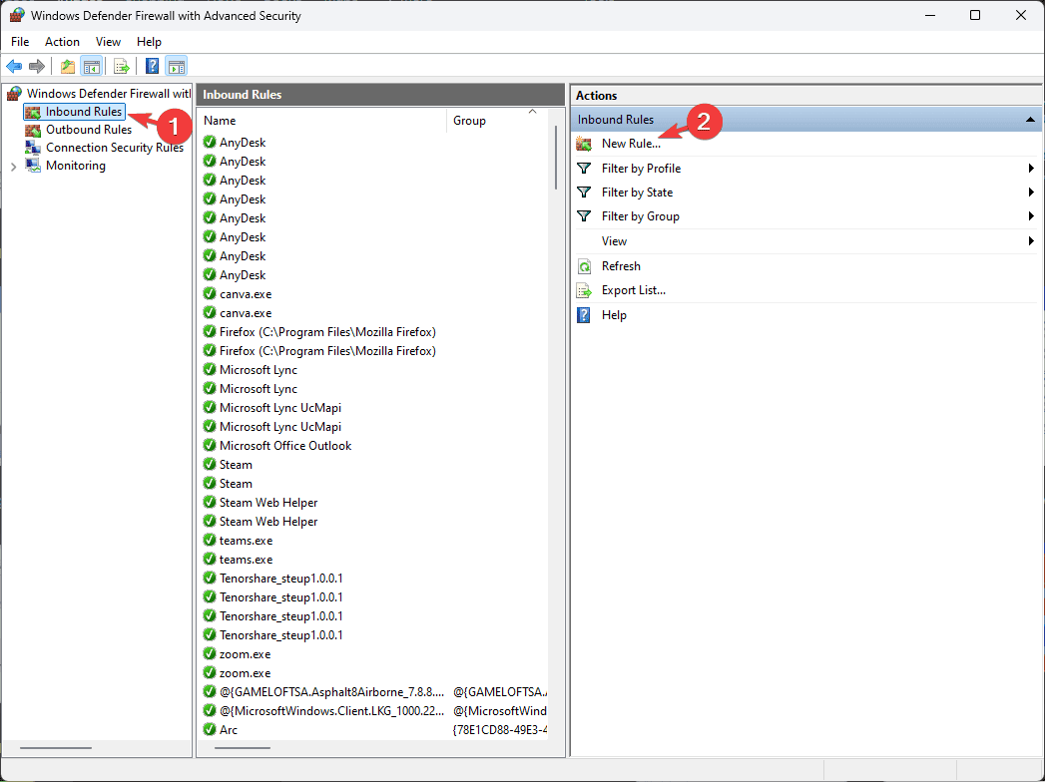Click the rules list vertical scrollbar
Image resolution: width=1045 pixels, height=782 pixels.
tap(556, 159)
